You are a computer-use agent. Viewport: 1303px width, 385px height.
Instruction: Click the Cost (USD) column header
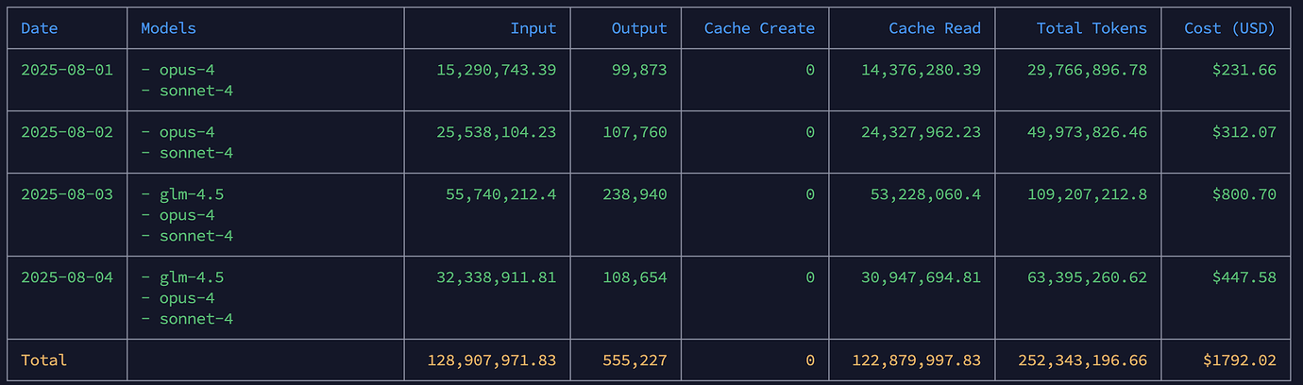[x=1230, y=28]
